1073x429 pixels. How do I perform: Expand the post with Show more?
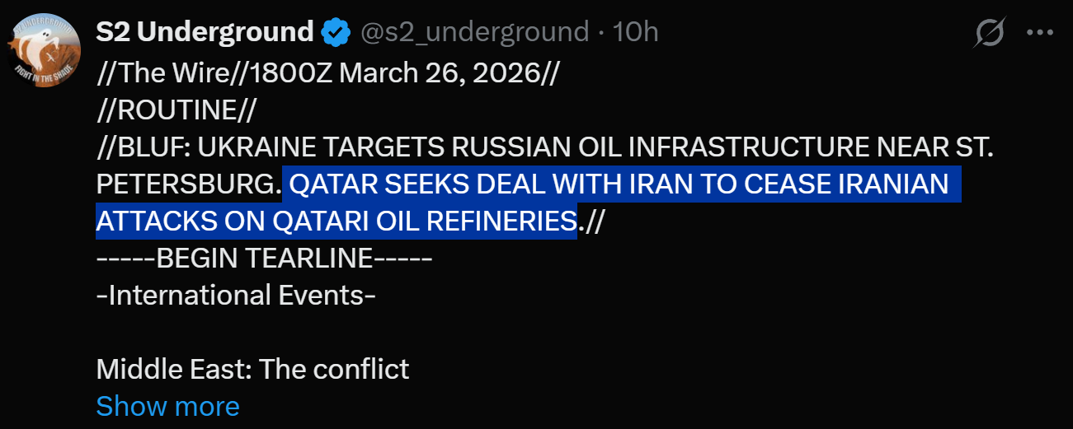coord(167,406)
